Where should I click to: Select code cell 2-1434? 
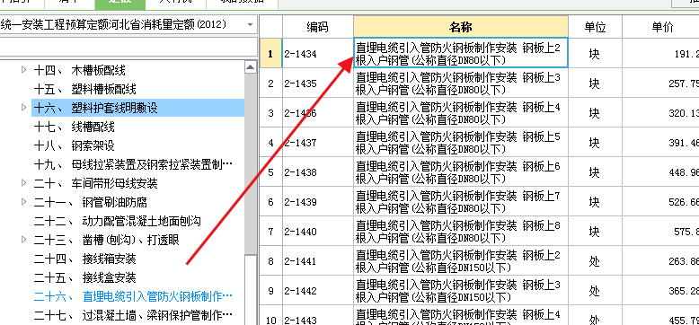pyautogui.click(x=318, y=54)
